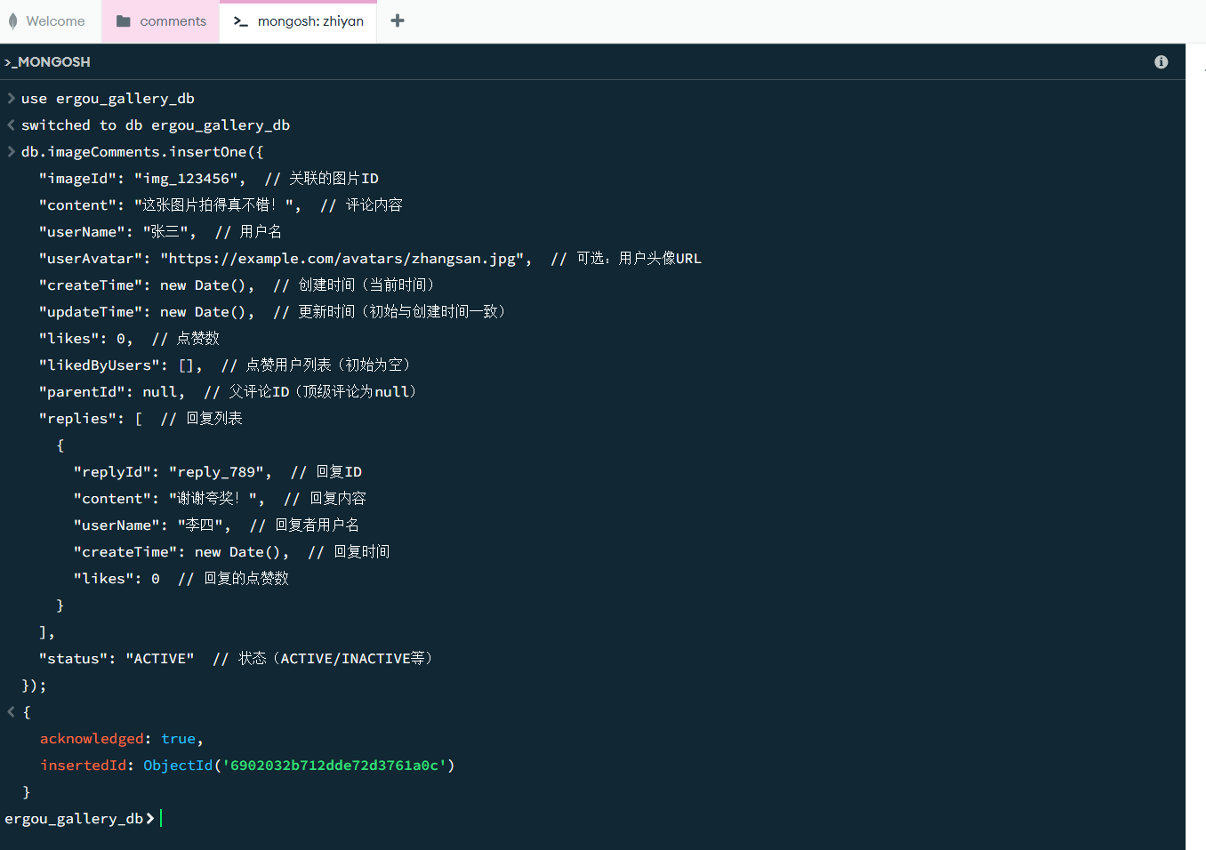1206x850 pixels.
Task: Click the shell prompt icon on mongosh tab
Action: pyautogui.click(x=240, y=21)
